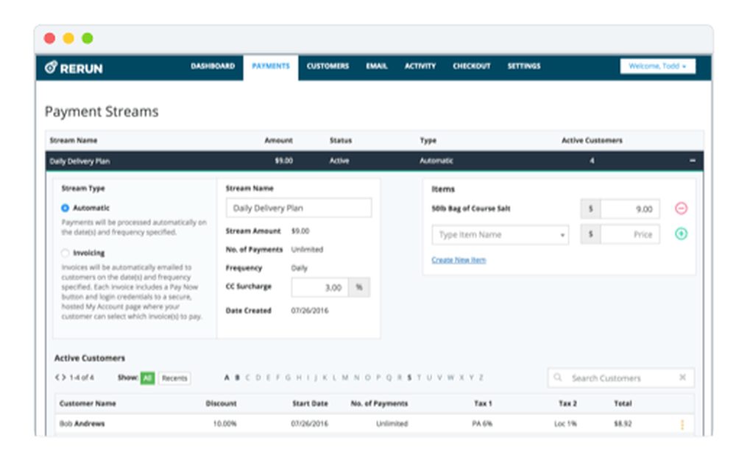
Task: Open the Payments tab
Action: pos(271,66)
